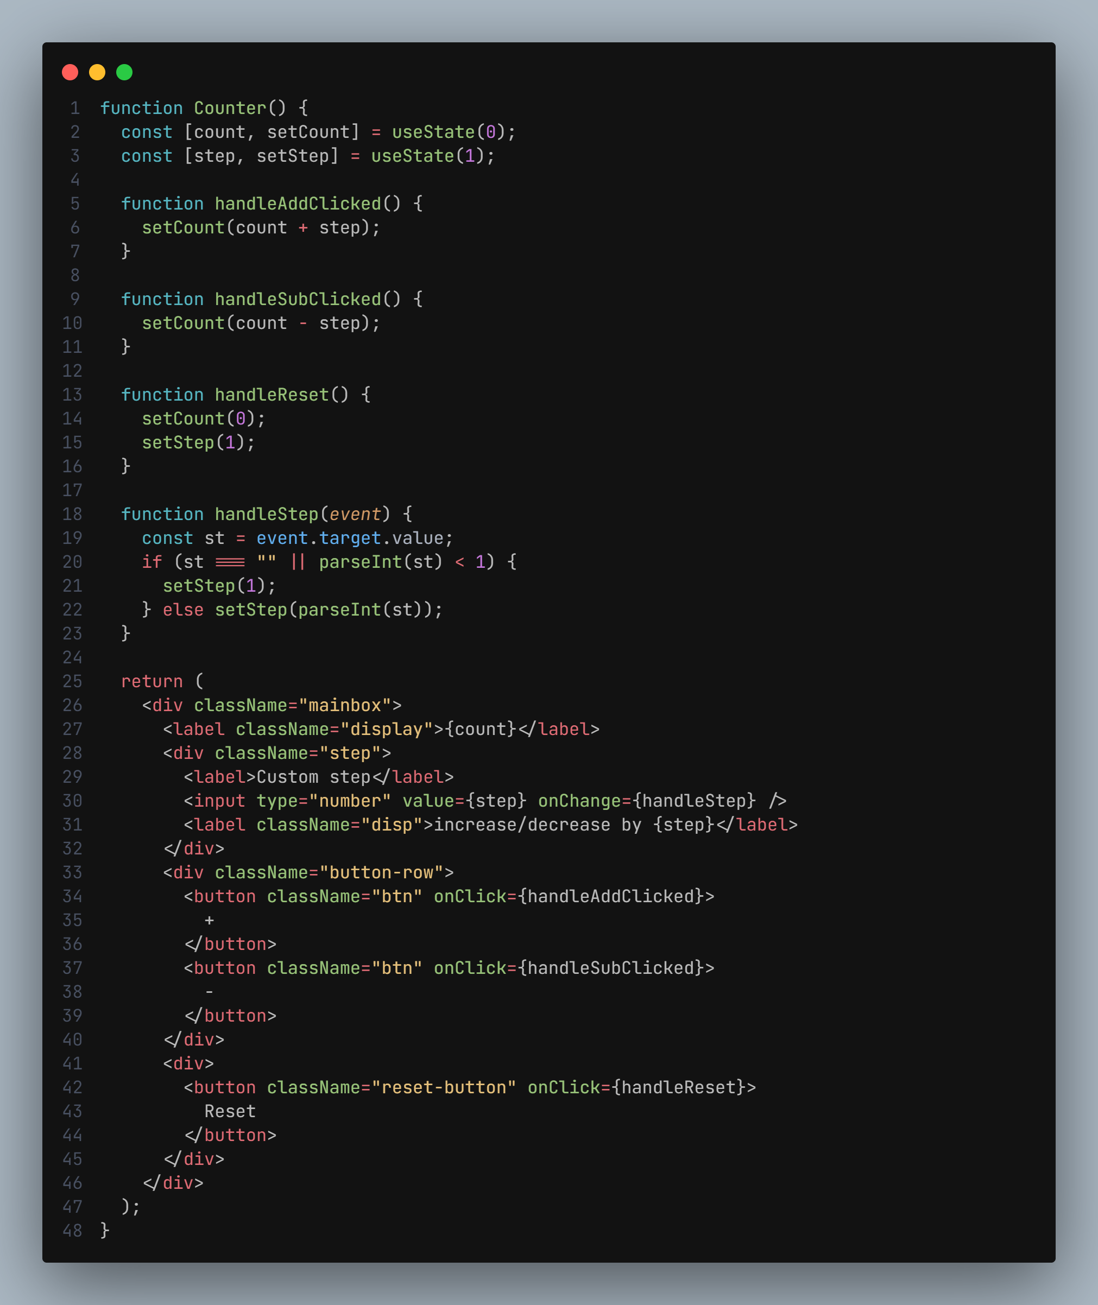Click the Custom step label text
The image size is (1098, 1305).
point(313,777)
